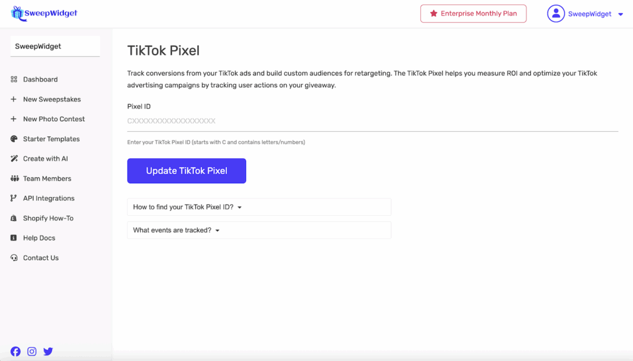633x361 pixels.
Task: Focus the Pixel ID input field
Action: [x=372, y=121]
